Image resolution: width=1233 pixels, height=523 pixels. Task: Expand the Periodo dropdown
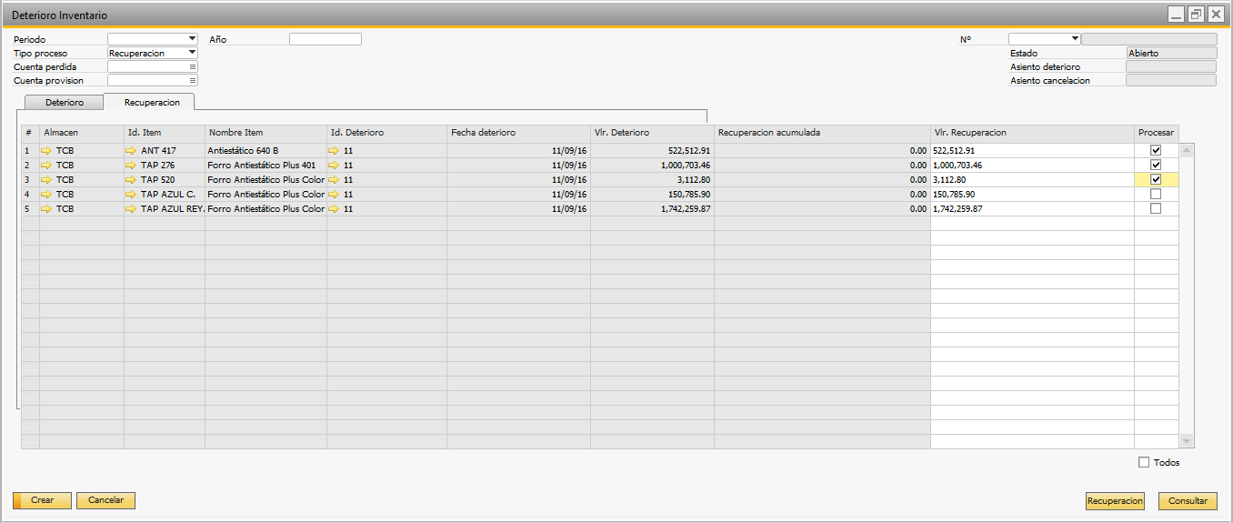(x=192, y=39)
